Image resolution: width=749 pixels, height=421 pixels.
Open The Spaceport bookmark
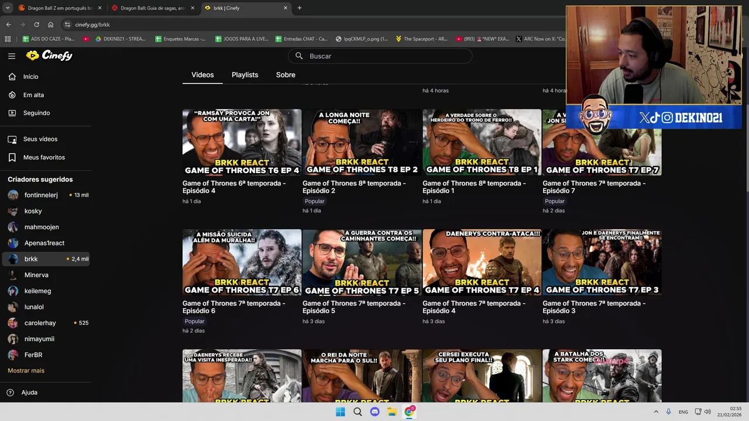pyautogui.click(x=421, y=39)
